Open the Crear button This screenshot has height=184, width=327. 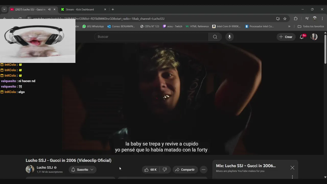click(286, 37)
